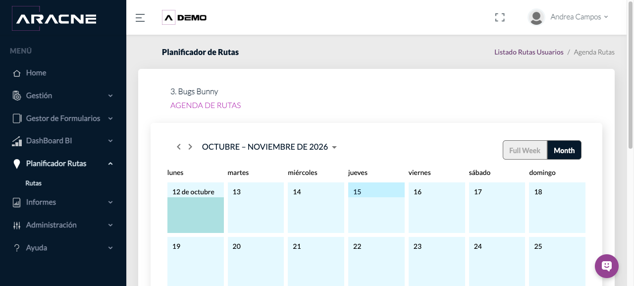Screen dimensions: 634x286
Task: Click the domingo column header
Action: pos(542,173)
